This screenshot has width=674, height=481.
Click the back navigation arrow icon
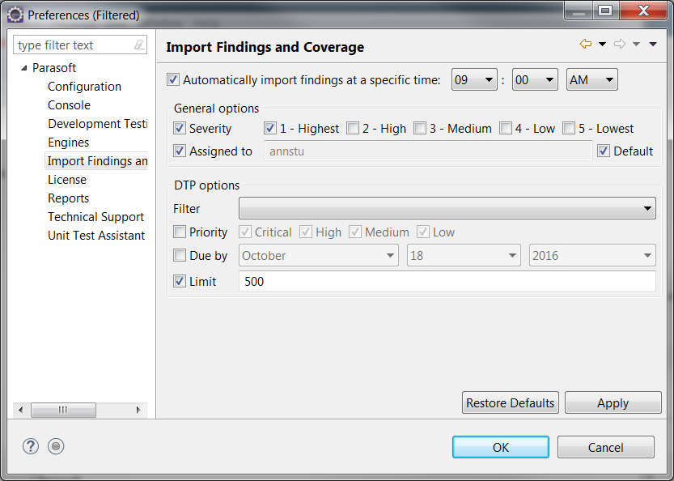click(x=586, y=44)
